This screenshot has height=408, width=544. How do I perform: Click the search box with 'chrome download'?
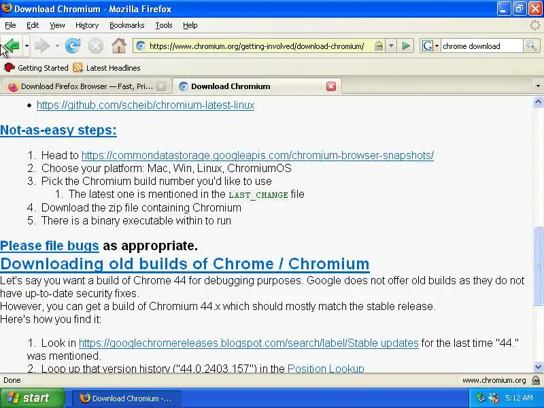point(481,46)
